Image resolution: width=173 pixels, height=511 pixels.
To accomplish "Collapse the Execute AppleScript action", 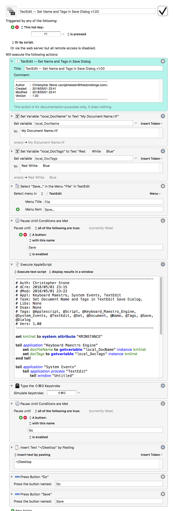I will [x=11, y=264].
